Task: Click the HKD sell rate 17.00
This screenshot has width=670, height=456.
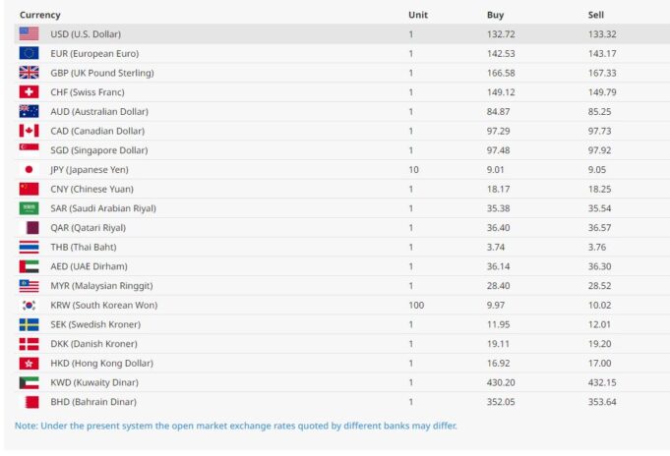Action: [x=599, y=363]
